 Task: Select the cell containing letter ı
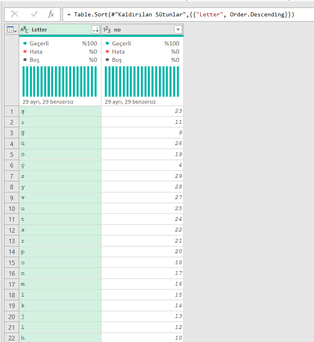pyautogui.click(x=60, y=122)
